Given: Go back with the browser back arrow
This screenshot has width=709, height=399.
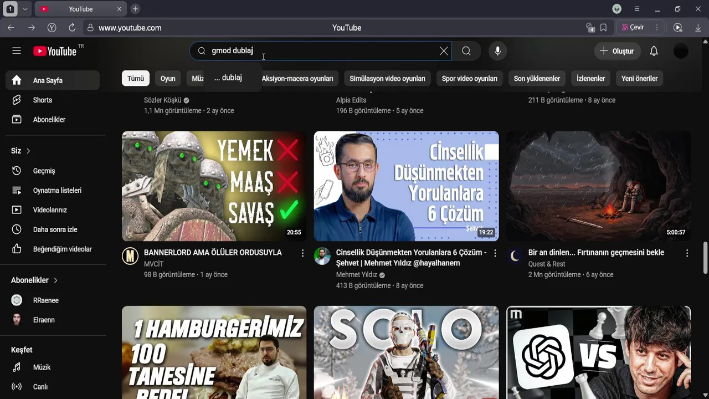Looking at the screenshot, I should point(11,28).
